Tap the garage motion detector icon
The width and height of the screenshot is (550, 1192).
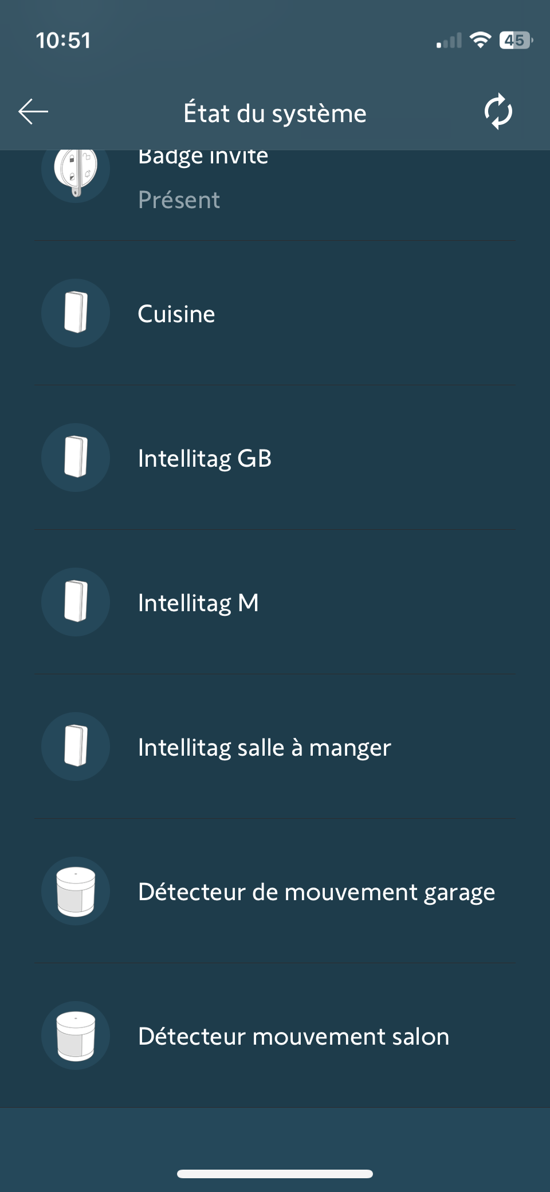coord(76,891)
